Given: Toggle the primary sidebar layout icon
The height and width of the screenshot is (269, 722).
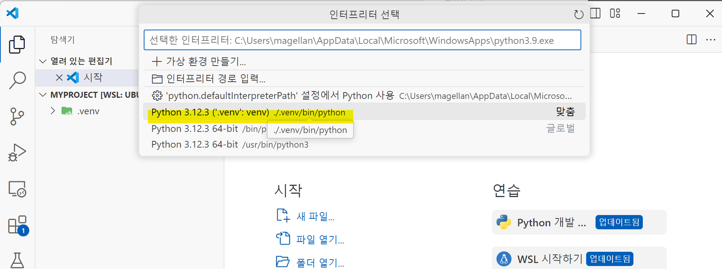Looking at the screenshot, I should (596, 13).
